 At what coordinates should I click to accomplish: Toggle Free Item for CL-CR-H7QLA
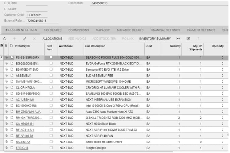tap(51, 87)
